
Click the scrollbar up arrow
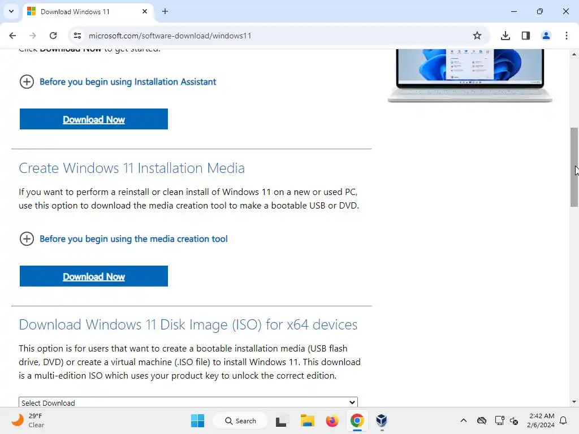pos(574,54)
